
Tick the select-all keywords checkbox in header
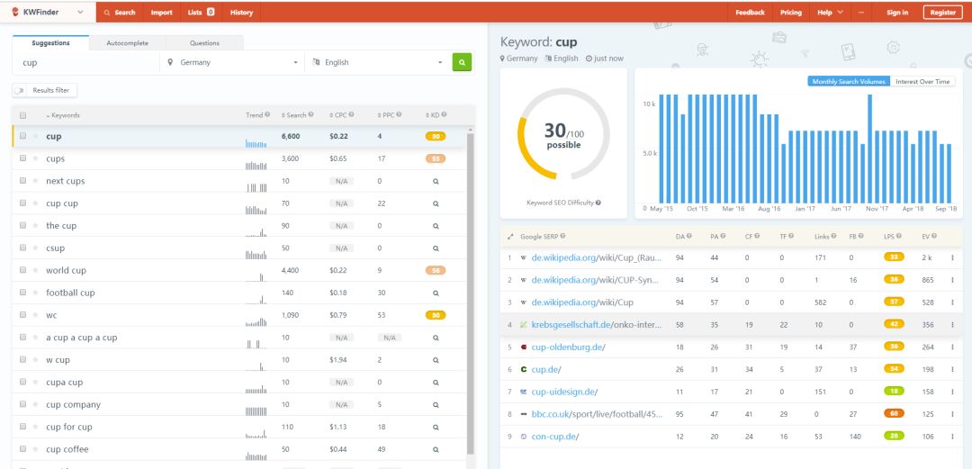point(23,115)
